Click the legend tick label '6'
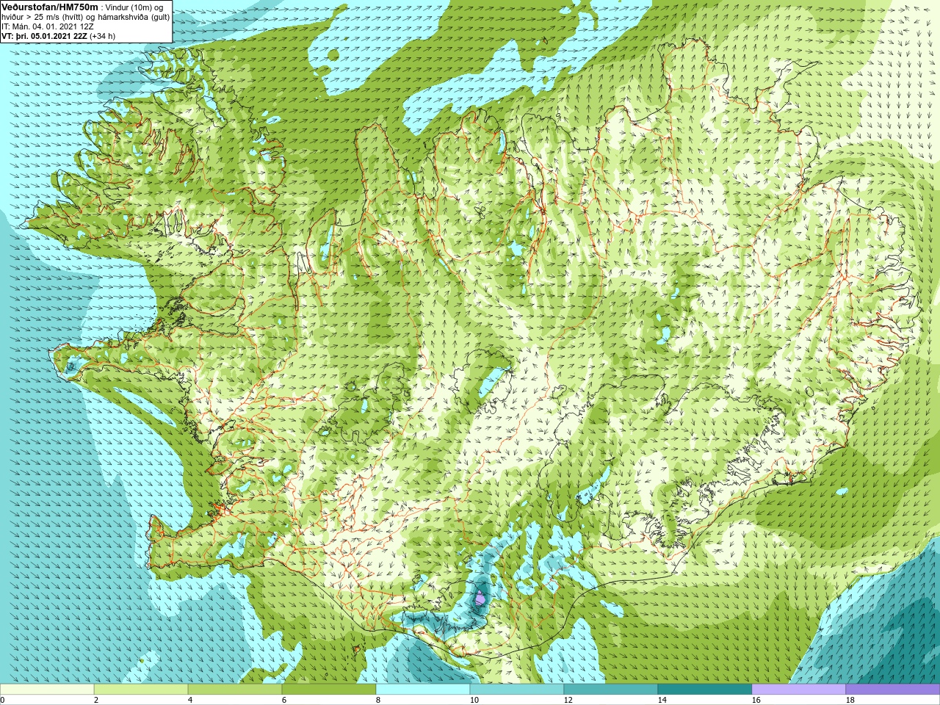The height and width of the screenshot is (705, 940). (284, 700)
